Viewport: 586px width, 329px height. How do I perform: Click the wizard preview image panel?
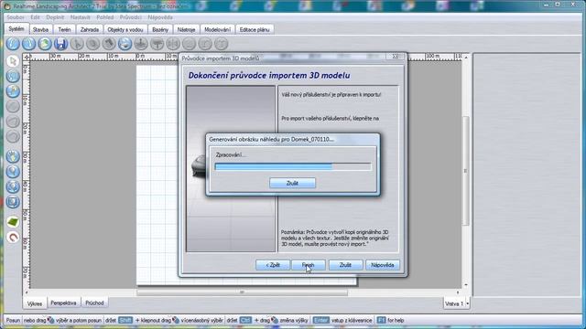click(x=231, y=168)
